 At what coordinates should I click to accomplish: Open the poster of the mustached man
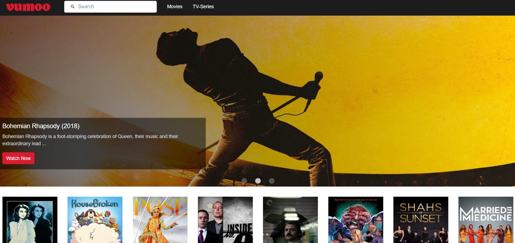(x=290, y=220)
